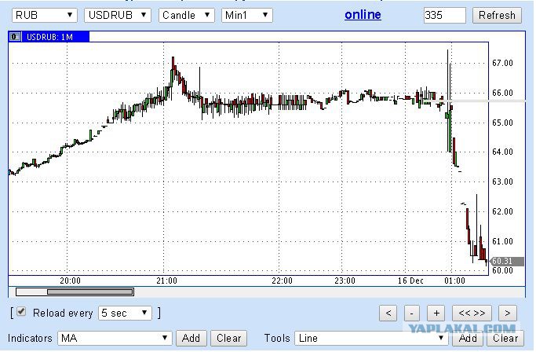This screenshot has width=536, height=352.
Task: Open the Line tools dropdown
Action: pyautogui.click(x=371, y=339)
